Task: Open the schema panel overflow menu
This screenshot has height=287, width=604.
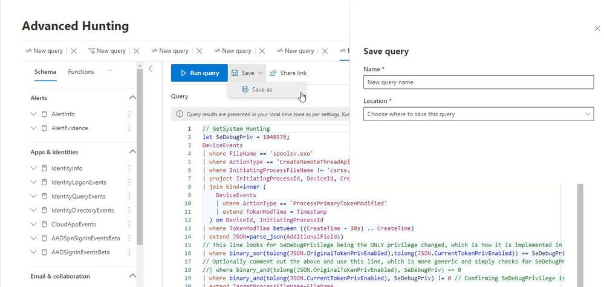Action: pos(109,71)
